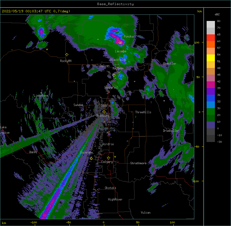
Task: Click the HighRiver label
Action: (x=115, y=199)
